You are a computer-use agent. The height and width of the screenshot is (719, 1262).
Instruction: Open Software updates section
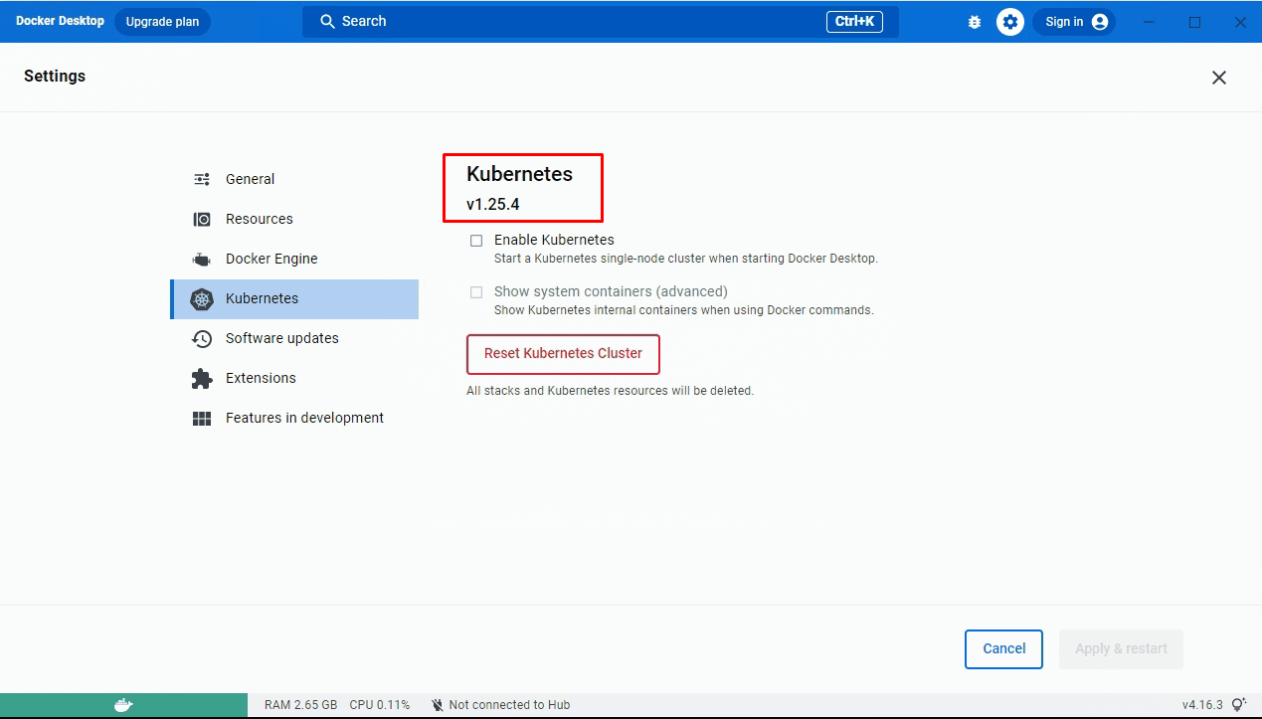click(x=294, y=338)
